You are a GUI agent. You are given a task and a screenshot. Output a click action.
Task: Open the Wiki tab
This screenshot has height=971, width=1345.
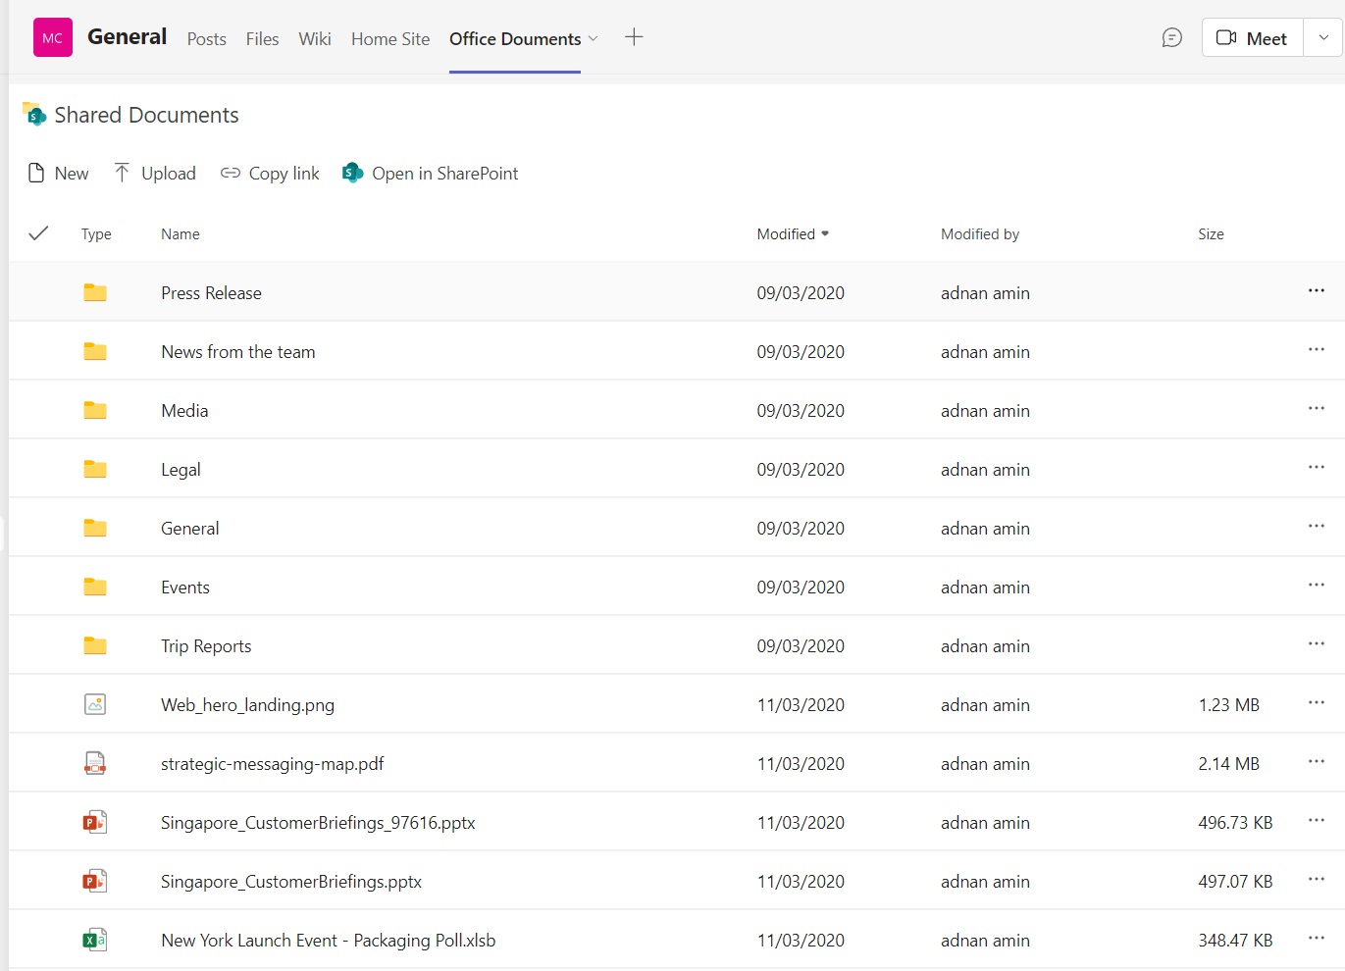pos(314,39)
